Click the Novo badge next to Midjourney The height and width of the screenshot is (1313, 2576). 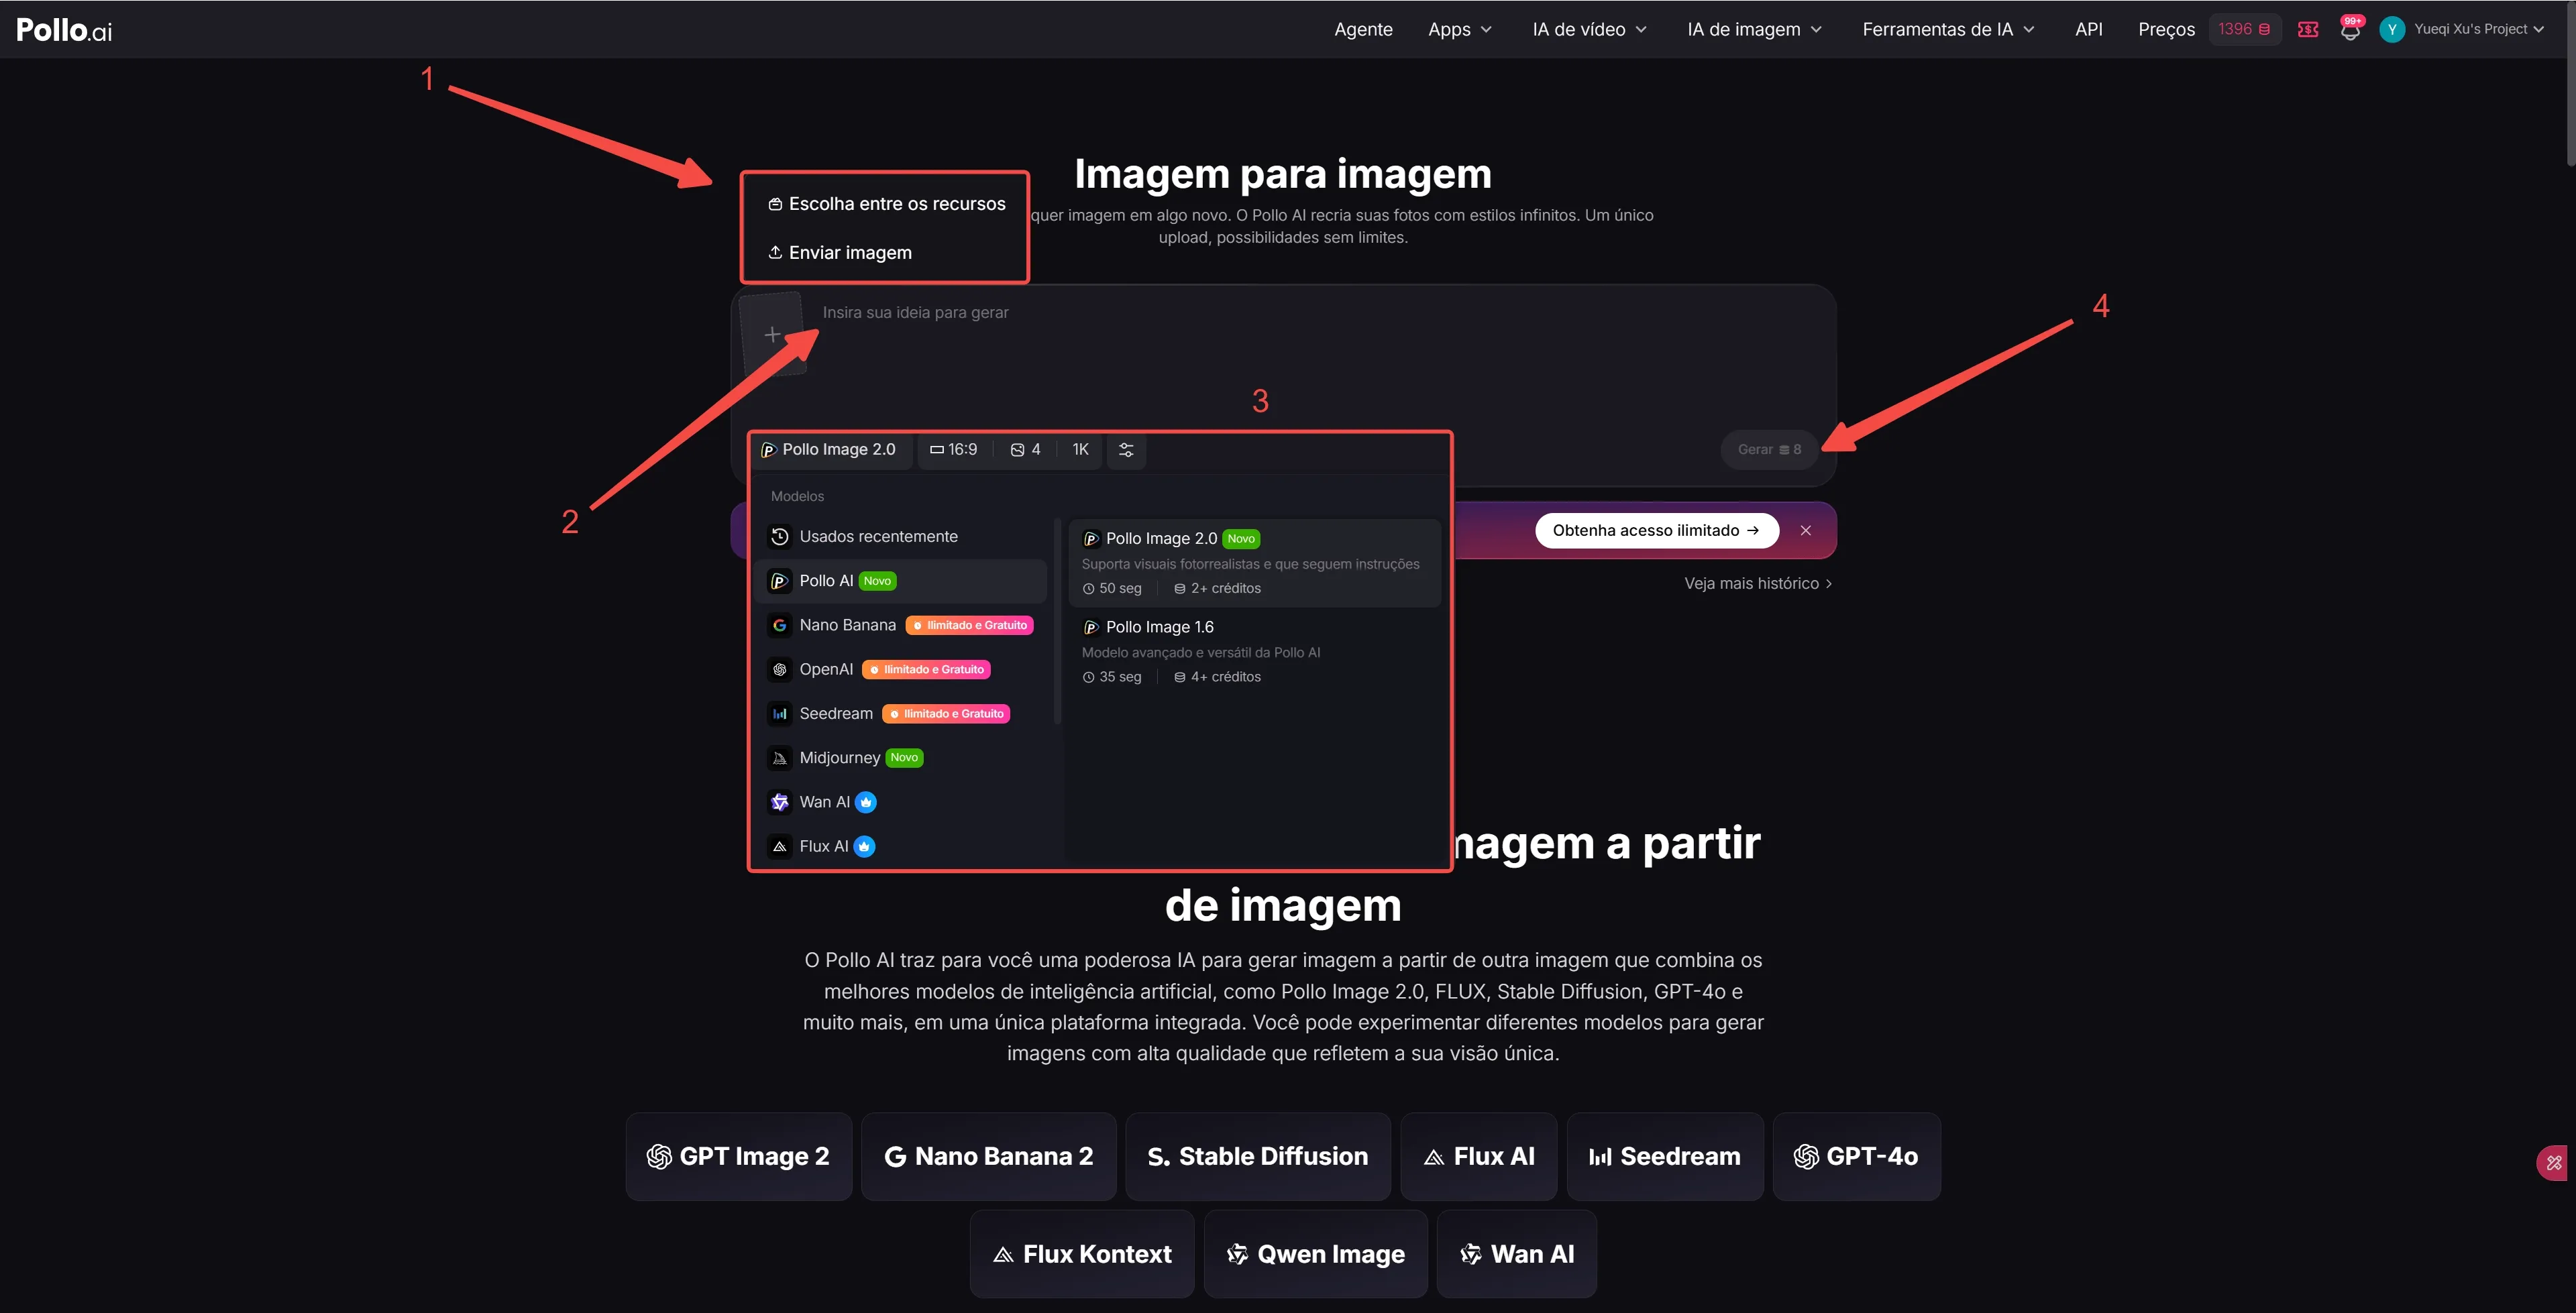click(x=904, y=758)
